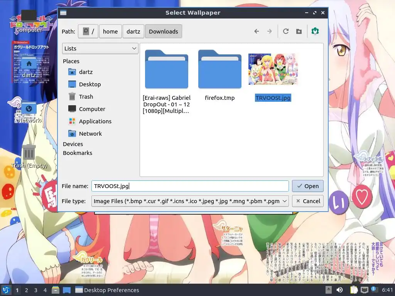
Task: Go back to the previous folder
Action: coord(257,31)
